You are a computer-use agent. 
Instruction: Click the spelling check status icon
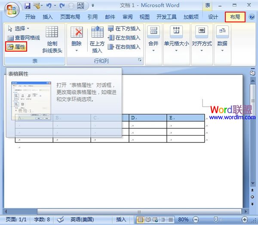click(60, 219)
